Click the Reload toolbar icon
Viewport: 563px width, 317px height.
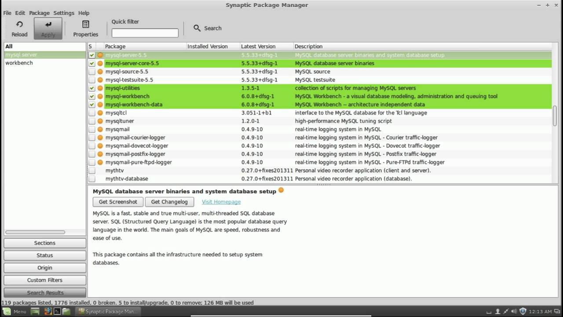(19, 25)
